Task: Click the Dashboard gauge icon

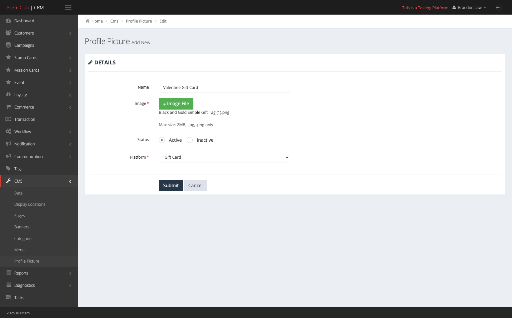Action: [x=8, y=21]
